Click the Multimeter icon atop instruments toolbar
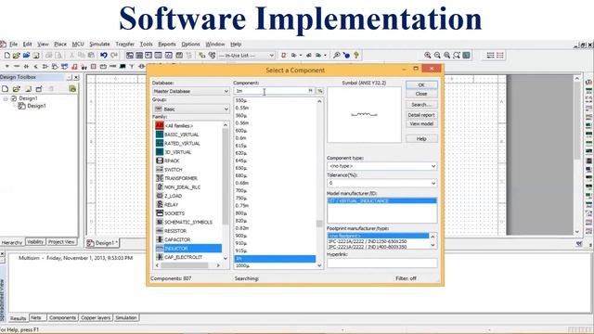The image size is (594, 334). click(x=589, y=83)
